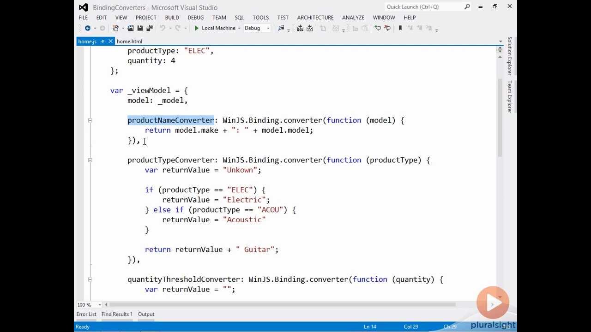The image size is (591, 332).
Task: Close the home.js tab
Action: pyautogui.click(x=110, y=41)
